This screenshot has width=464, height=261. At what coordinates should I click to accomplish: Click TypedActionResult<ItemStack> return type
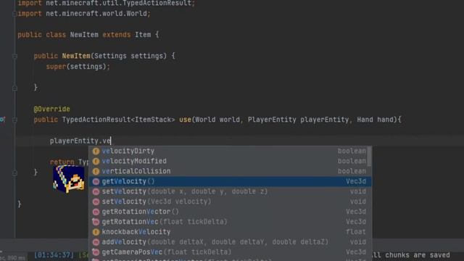pos(118,120)
